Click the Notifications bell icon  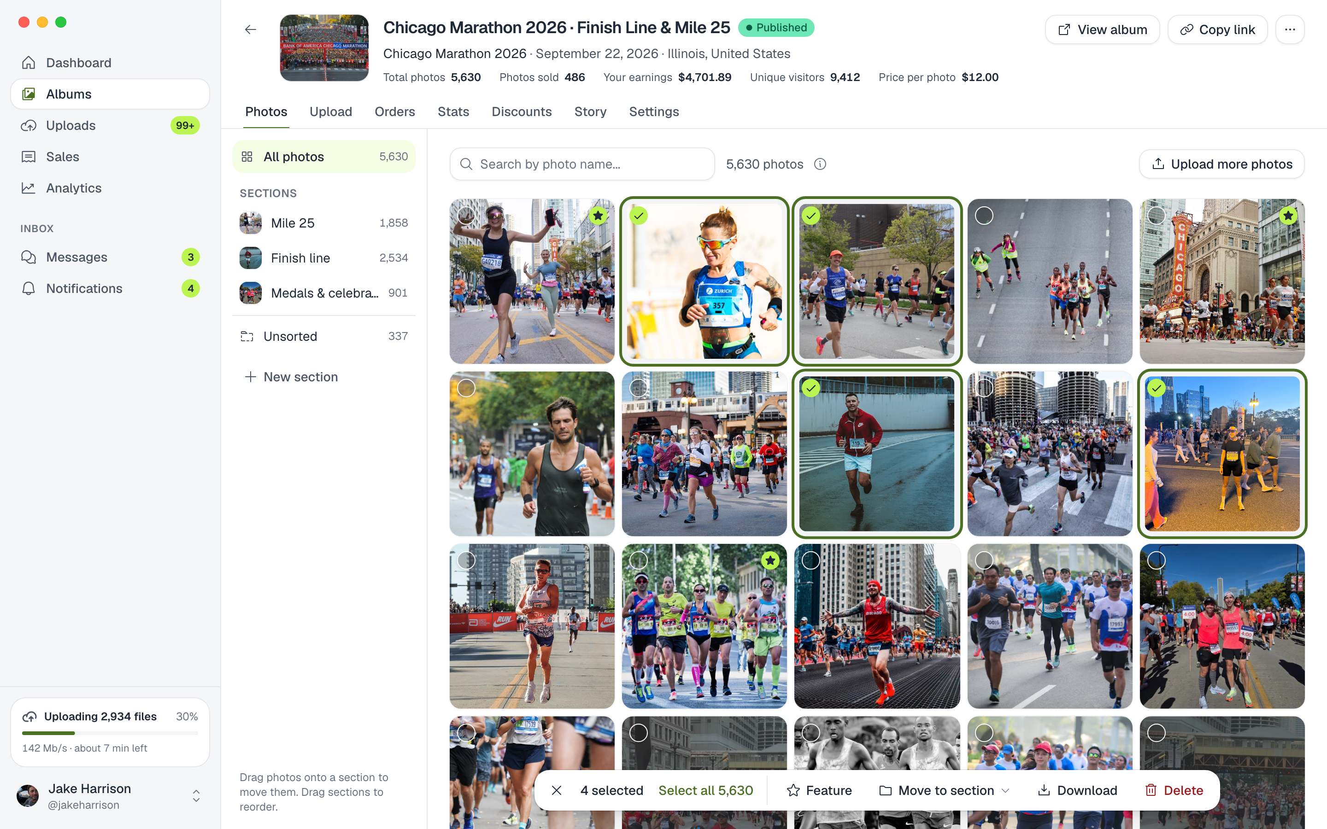coord(29,288)
